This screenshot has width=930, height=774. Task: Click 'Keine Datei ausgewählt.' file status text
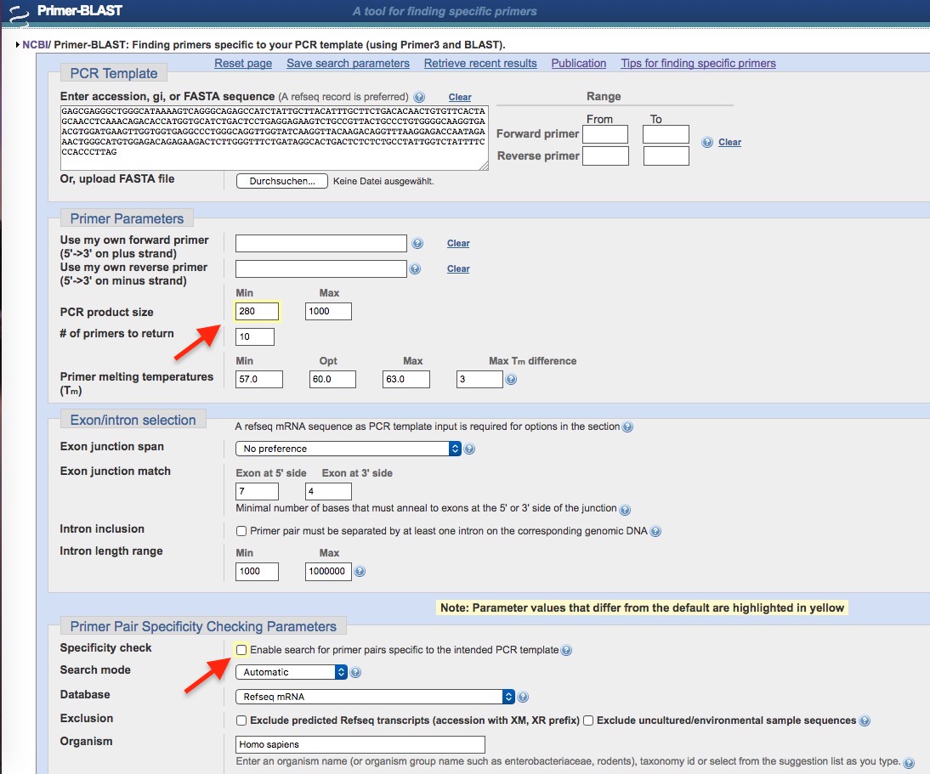click(383, 181)
